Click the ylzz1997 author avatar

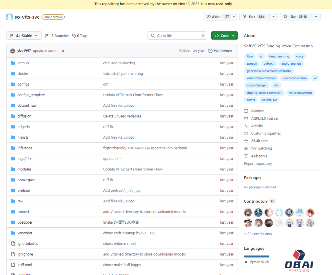[13, 51]
